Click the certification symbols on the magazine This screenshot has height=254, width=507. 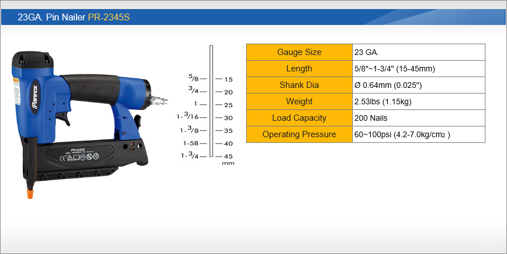click(79, 157)
